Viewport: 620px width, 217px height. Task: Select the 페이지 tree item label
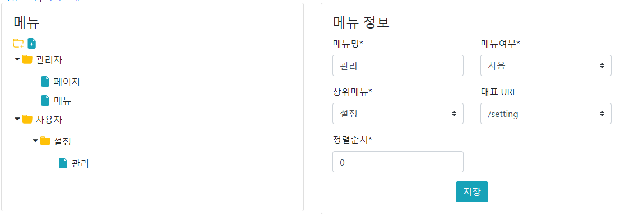[x=67, y=82]
